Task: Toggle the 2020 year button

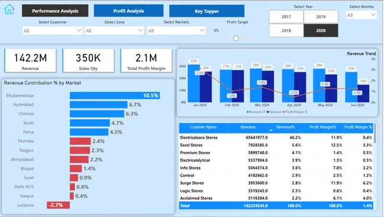Action: 320,30
